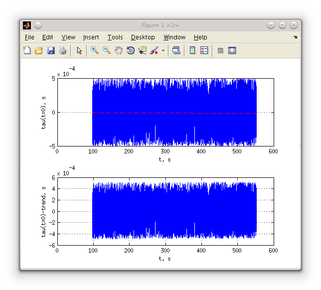Open a file with folder icon
Image resolution: width=321 pixels, height=290 pixels.
point(39,50)
